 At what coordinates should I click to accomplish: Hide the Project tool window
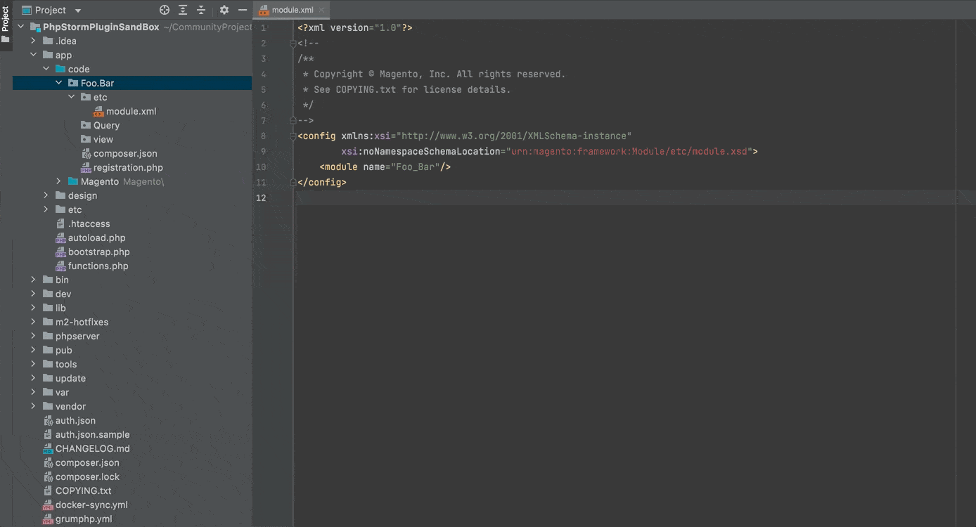tap(243, 10)
